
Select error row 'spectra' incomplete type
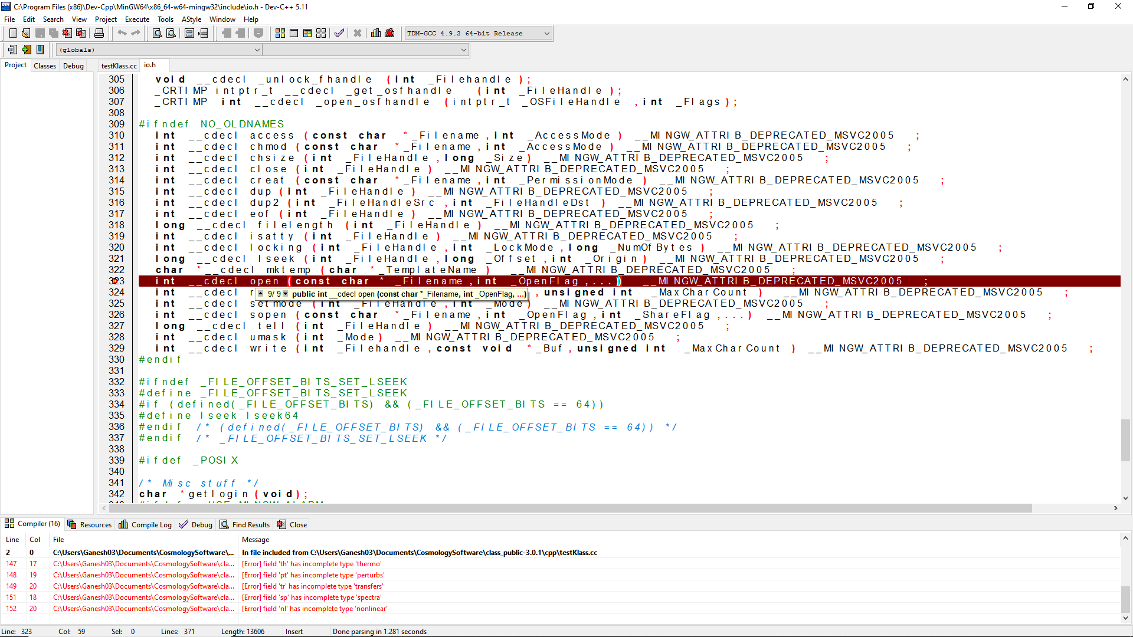pyautogui.click(x=561, y=597)
